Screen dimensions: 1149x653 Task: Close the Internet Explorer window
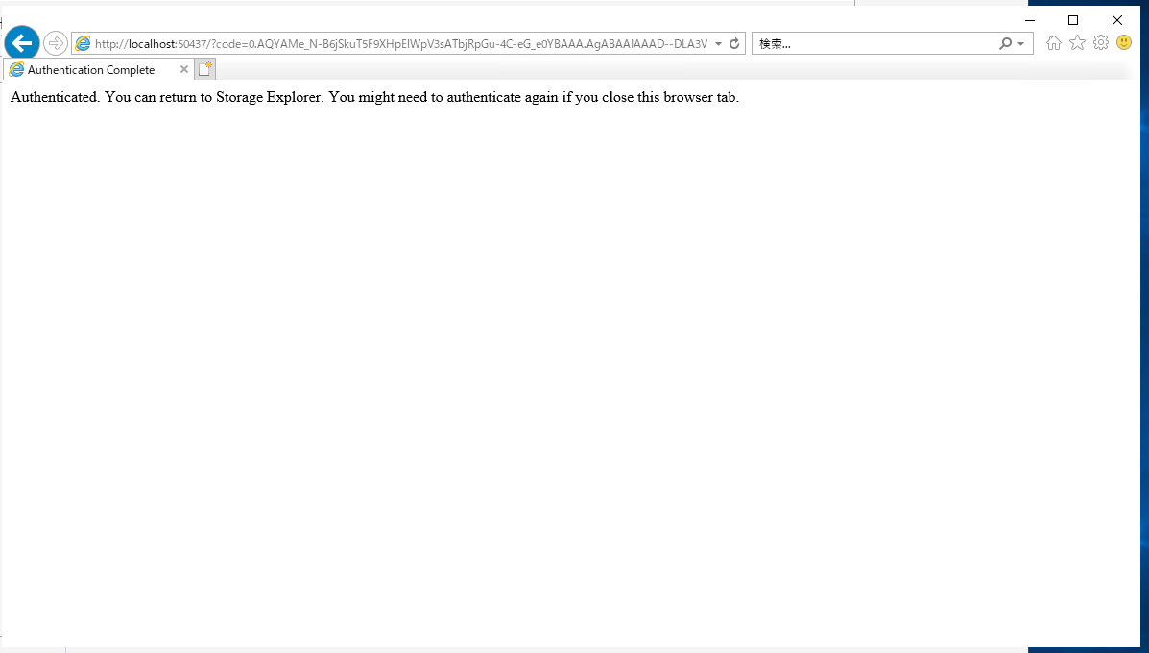pyautogui.click(x=1117, y=20)
